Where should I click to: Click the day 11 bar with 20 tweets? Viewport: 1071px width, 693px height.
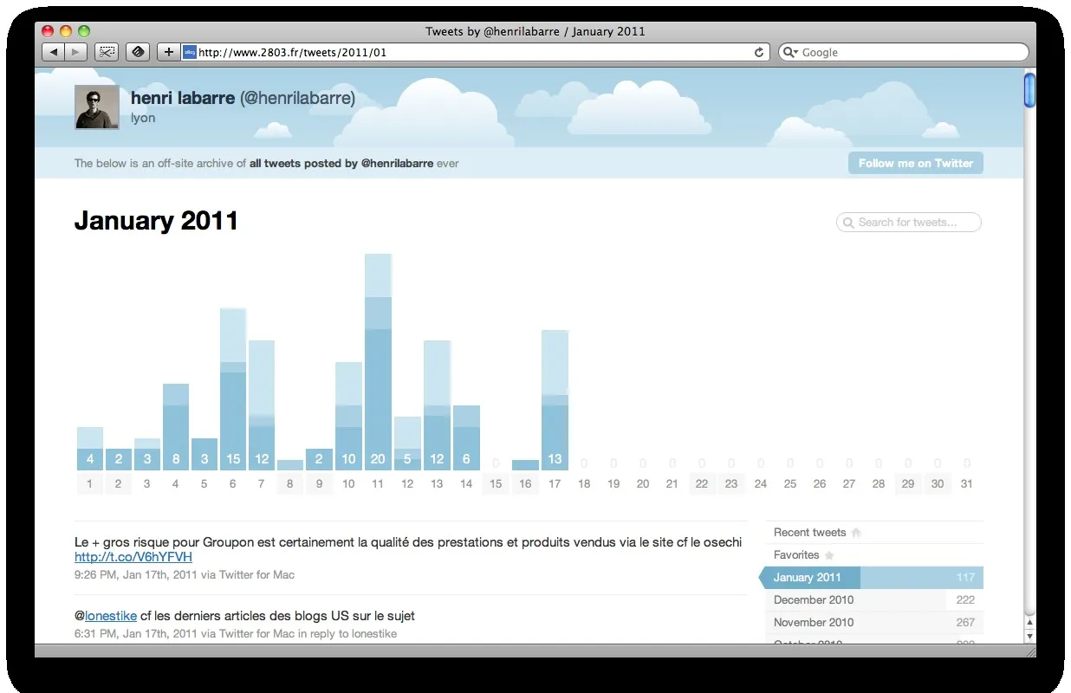378,362
